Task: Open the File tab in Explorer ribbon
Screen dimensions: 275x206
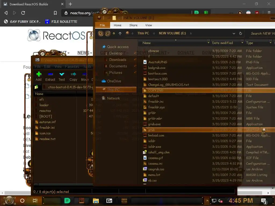Action: (x=102, y=25)
